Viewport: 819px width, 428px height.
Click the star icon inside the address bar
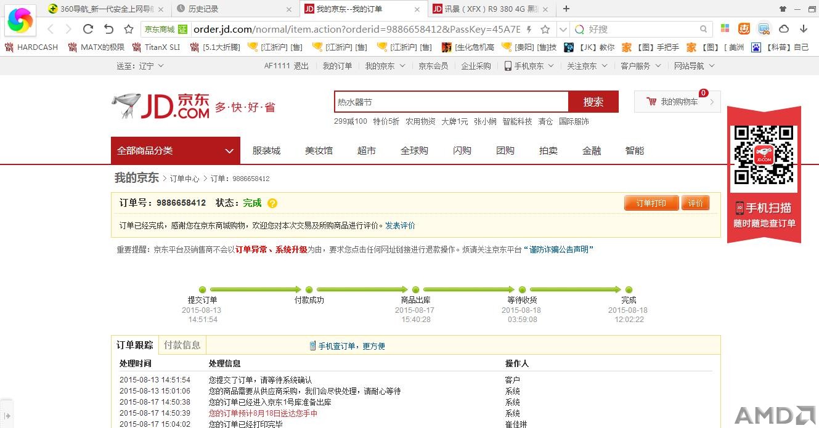545,29
